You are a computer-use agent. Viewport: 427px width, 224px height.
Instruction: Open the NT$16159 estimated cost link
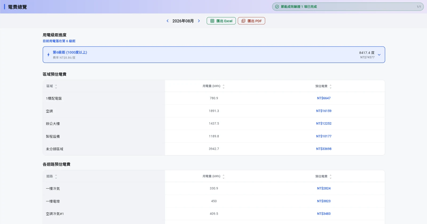point(324,111)
